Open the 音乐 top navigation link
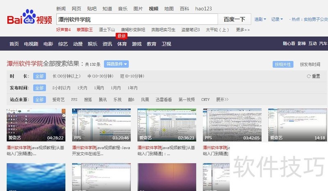 [123, 9]
